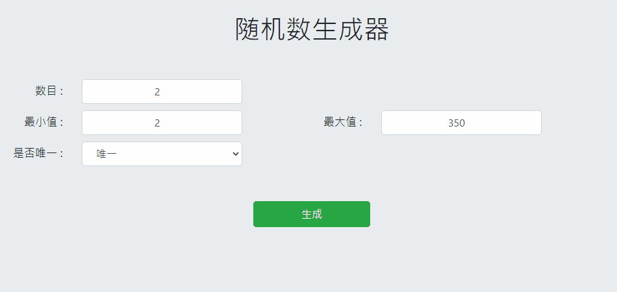This screenshot has width=617, height=292.
Task: Open the 是否唯一 dropdown
Action: (x=162, y=154)
